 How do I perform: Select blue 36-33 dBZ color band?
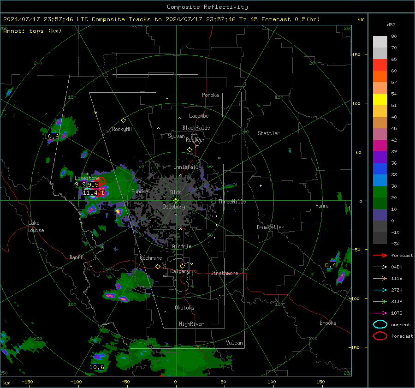(380, 169)
